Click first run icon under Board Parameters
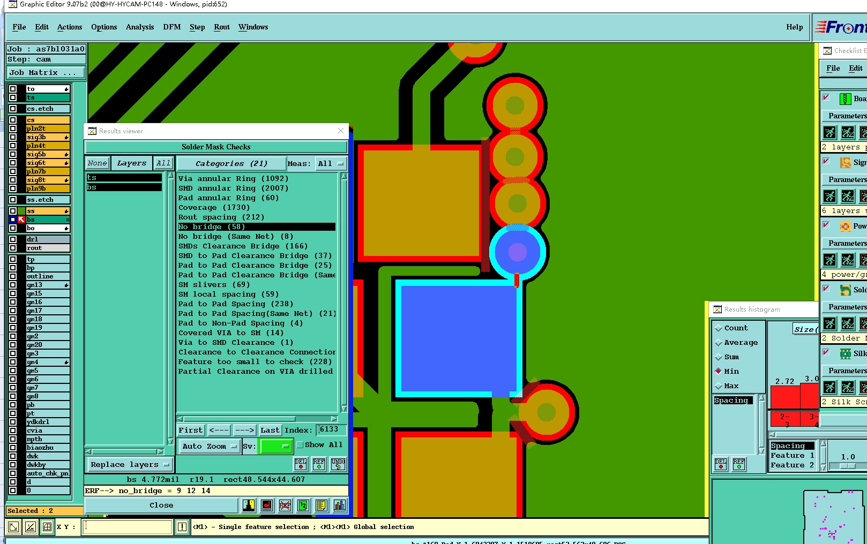Screen dimensions: 867x544 tap(829, 132)
